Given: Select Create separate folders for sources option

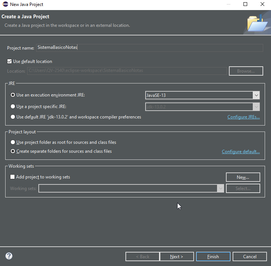Looking at the screenshot, I should [13, 151].
